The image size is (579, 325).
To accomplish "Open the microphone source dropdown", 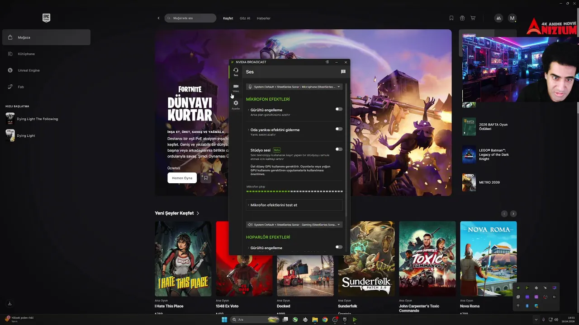I will (294, 87).
